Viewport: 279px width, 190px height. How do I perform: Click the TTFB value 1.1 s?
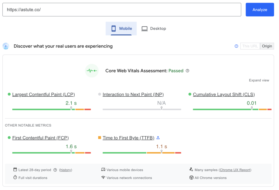tap(161, 146)
